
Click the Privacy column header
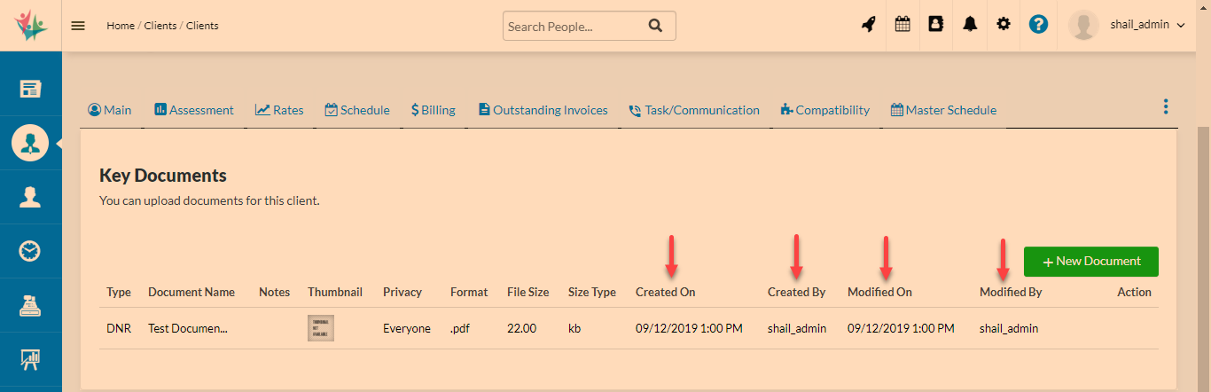pyautogui.click(x=402, y=292)
